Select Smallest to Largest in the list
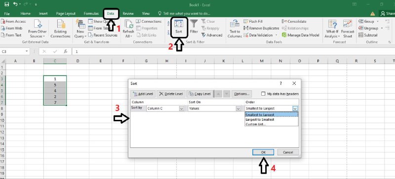 point(271,115)
